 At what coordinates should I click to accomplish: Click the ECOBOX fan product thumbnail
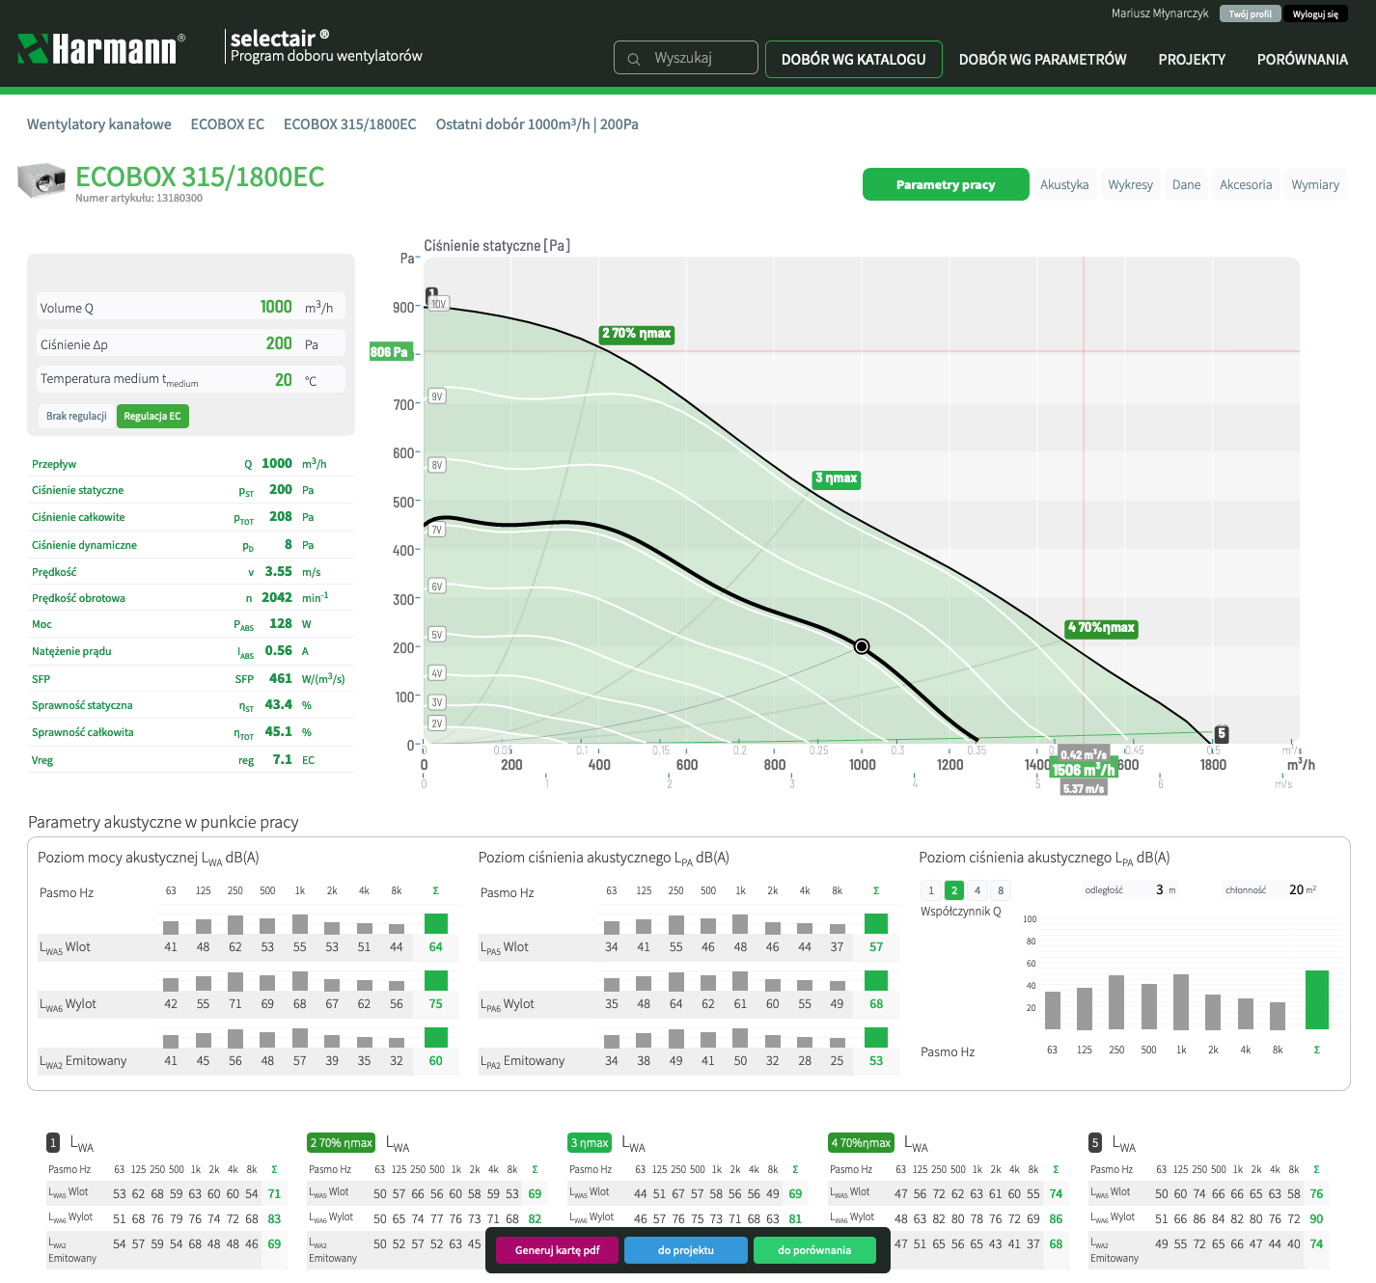[41, 180]
